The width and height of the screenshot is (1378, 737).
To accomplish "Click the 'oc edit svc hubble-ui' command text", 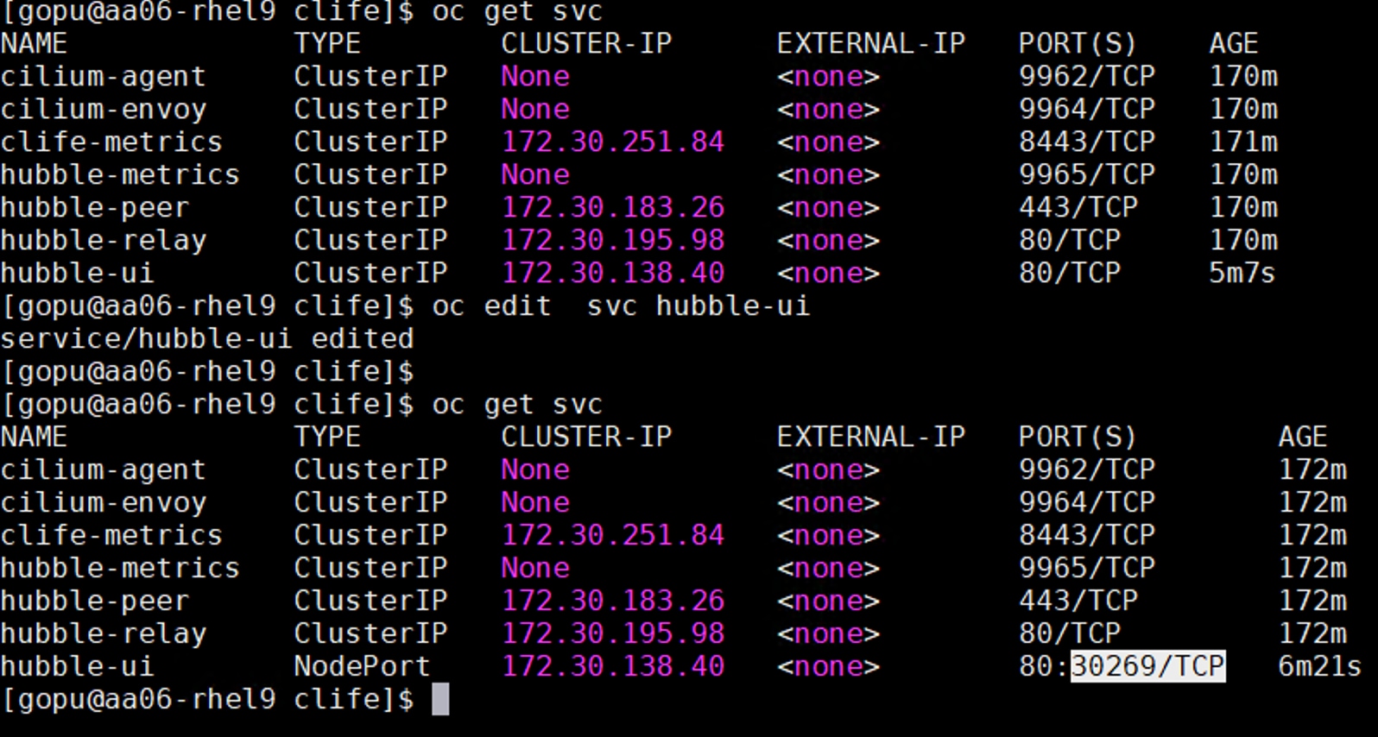I will tap(621, 306).
